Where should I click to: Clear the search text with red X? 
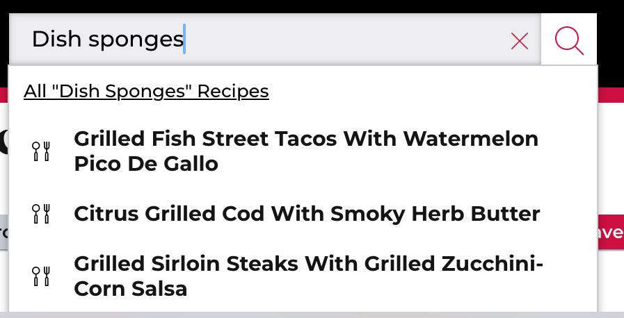[x=520, y=41]
